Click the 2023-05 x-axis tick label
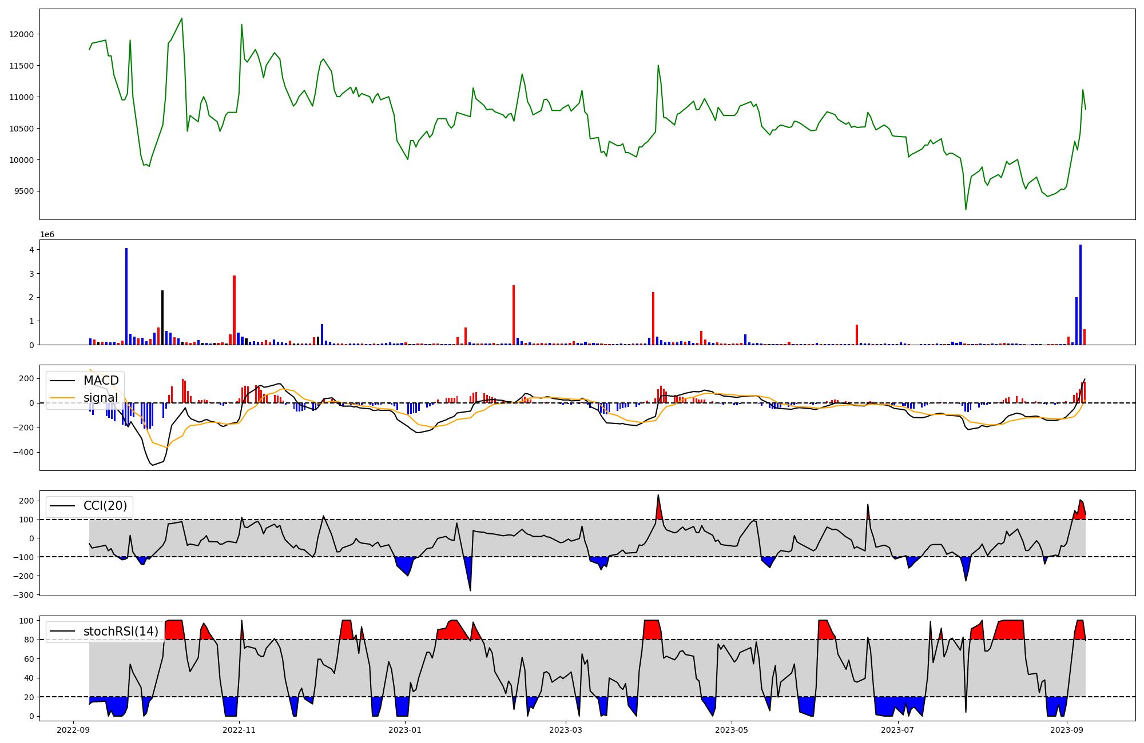 click(x=732, y=730)
